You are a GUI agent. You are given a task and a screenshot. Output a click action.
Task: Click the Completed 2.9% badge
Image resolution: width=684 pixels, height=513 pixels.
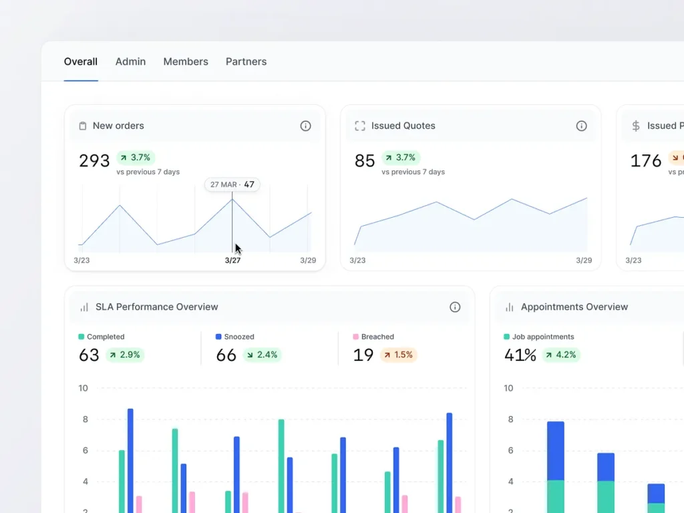[126, 355]
